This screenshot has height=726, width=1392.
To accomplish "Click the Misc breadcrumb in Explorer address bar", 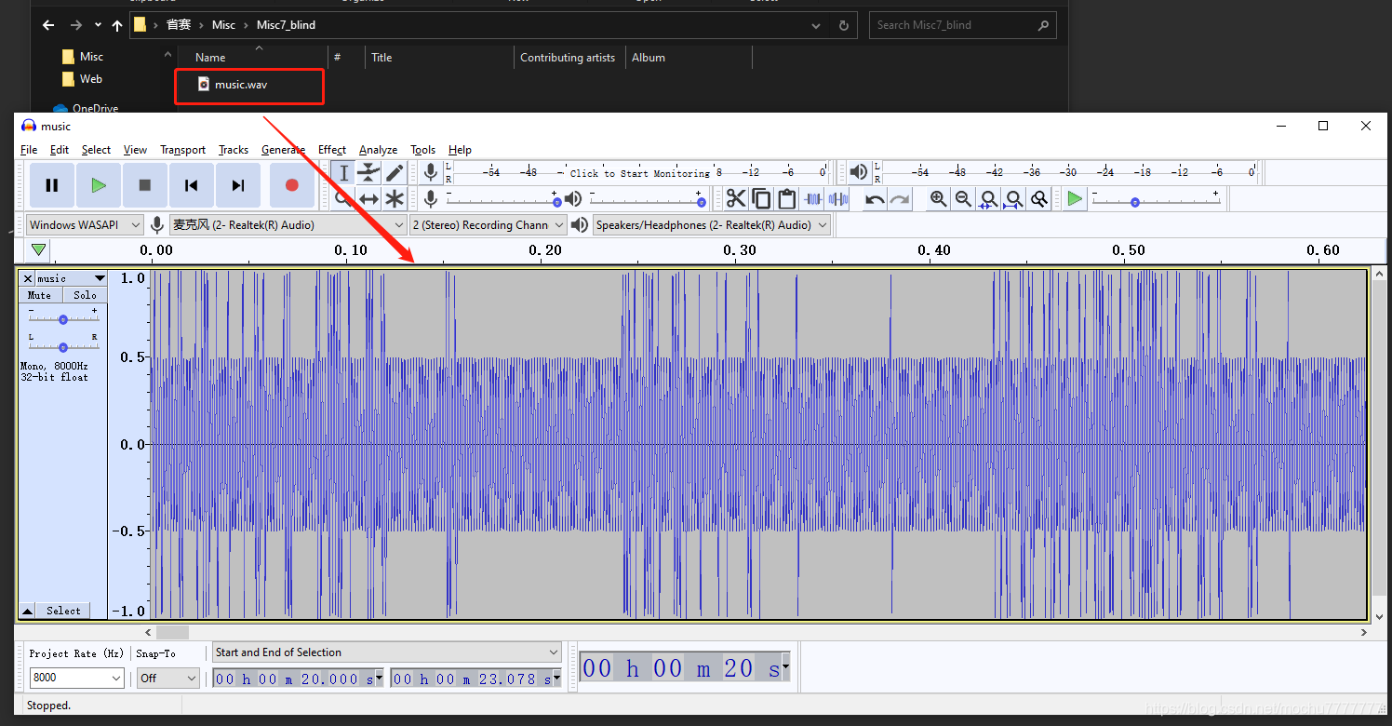I will (223, 25).
